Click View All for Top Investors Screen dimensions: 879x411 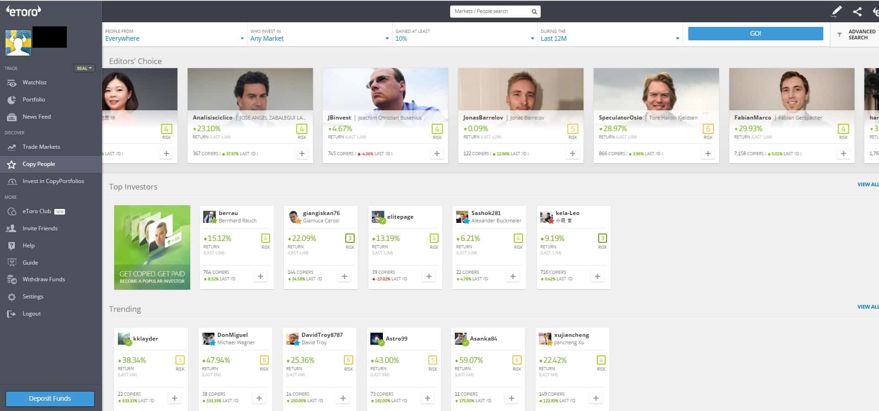click(867, 184)
